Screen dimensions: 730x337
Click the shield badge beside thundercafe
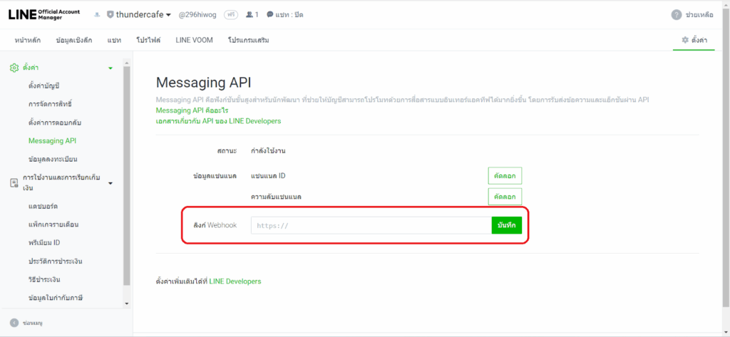[110, 15]
